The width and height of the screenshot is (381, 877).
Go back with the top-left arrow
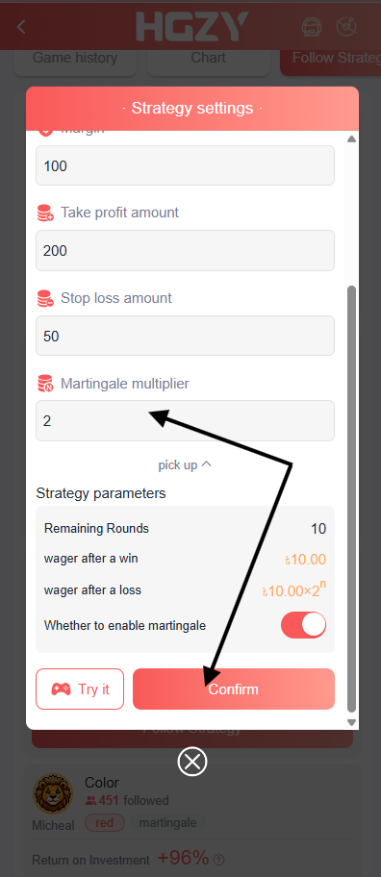[21, 26]
